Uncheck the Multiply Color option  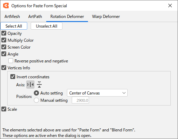4,40
